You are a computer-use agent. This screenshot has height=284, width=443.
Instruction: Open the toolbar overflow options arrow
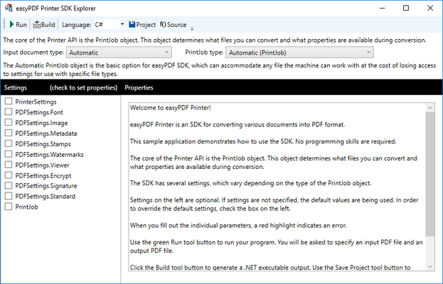click(x=192, y=28)
